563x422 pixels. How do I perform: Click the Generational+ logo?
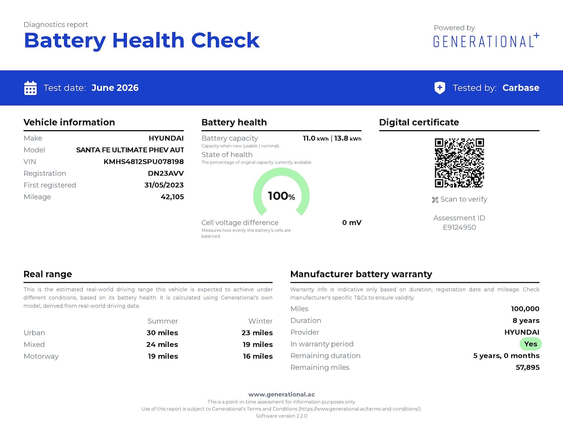click(486, 41)
